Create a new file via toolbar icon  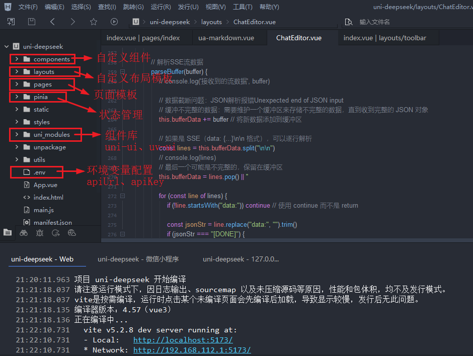pyautogui.click(x=11, y=22)
